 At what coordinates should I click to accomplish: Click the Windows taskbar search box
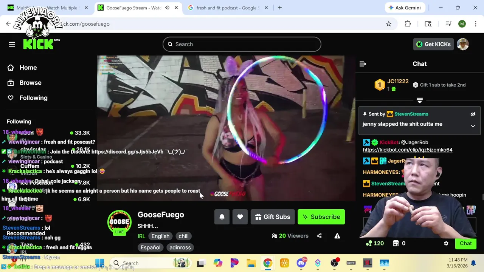(x=151, y=263)
